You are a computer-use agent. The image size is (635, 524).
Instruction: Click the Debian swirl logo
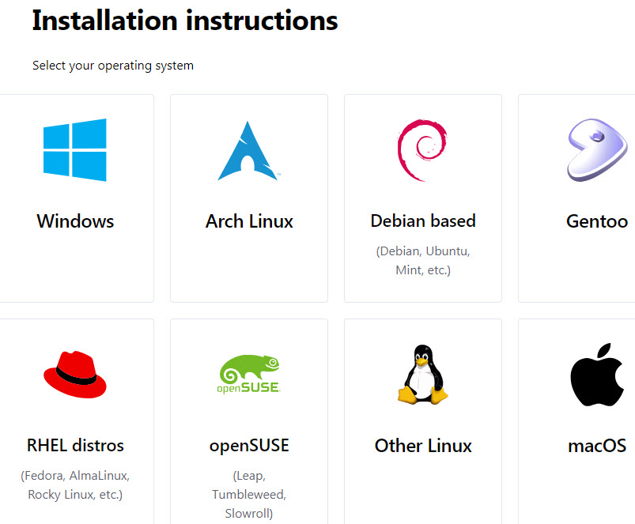tap(422, 150)
